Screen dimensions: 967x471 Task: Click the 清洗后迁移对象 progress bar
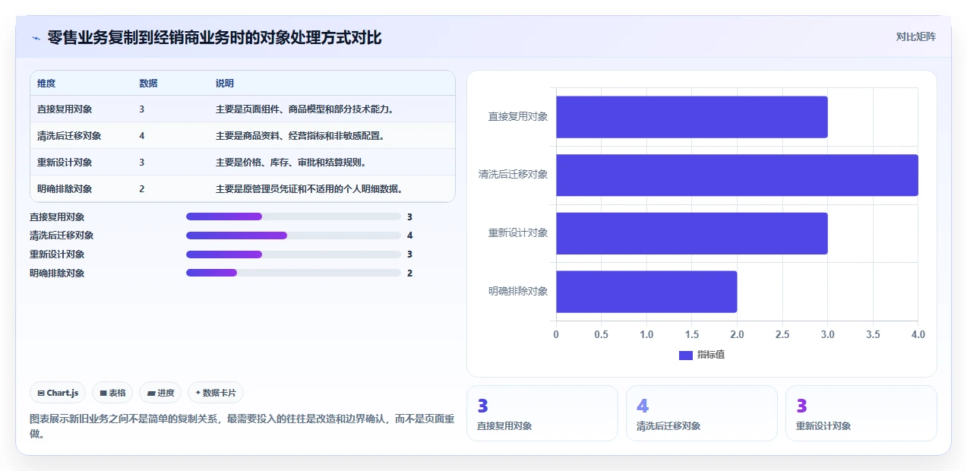pos(293,235)
